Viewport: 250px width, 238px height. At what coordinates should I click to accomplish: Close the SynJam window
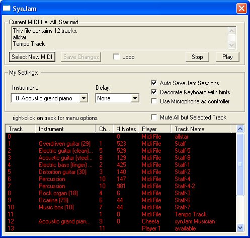click(x=241, y=8)
